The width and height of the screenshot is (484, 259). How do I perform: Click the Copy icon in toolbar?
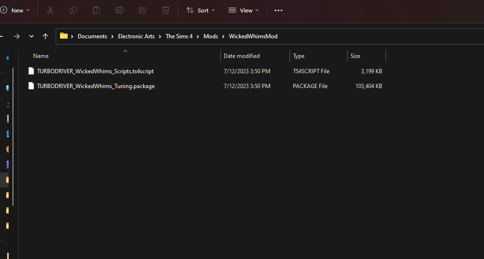pos(73,10)
